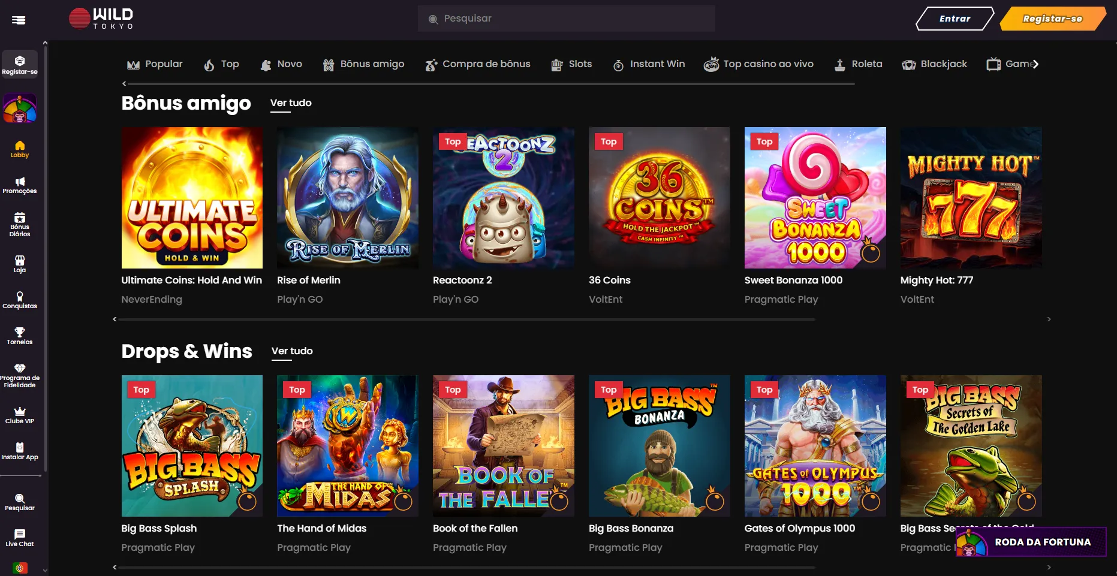Image resolution: width=1117 pixels, height=576 pixels.
Task: Click right arrow of Drops & Wins carousel
Action: tap(1049, 567)
